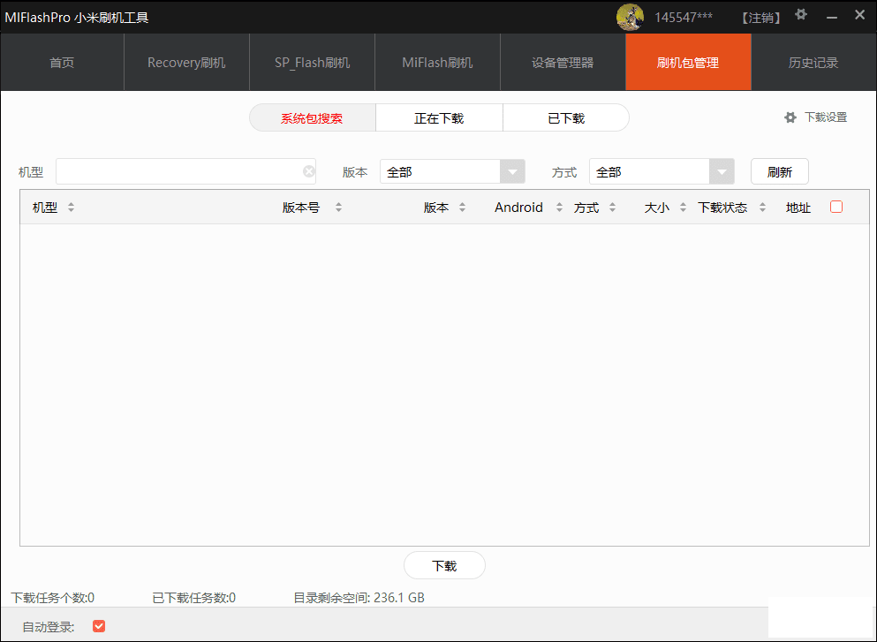877x642 pixels.
Task: Sort by 方式 column arrows
Action: (612, 208)
